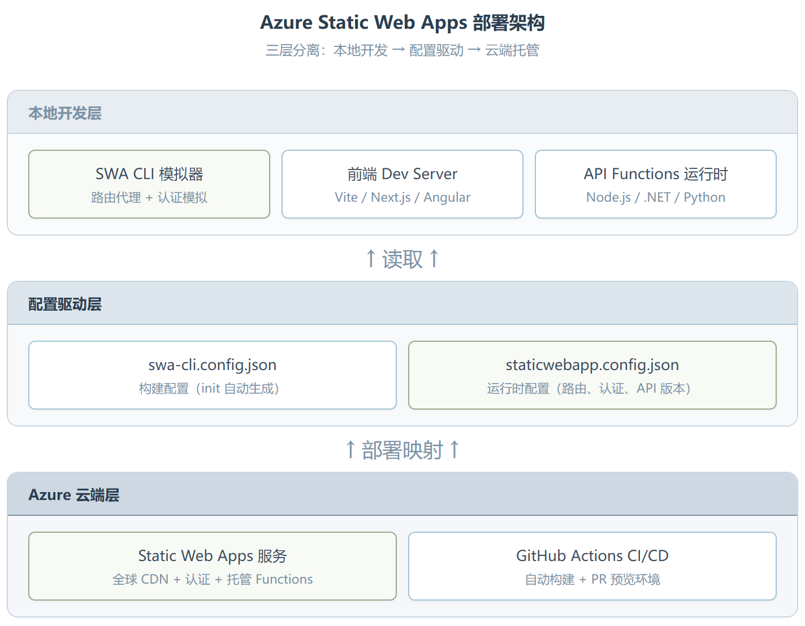Click the text 运行时配置（路由、认证、API 版本）

pyautogui.click(x=589, y=389)
